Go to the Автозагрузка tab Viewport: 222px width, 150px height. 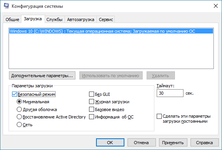pyautogui.click(x=80, y=19)
